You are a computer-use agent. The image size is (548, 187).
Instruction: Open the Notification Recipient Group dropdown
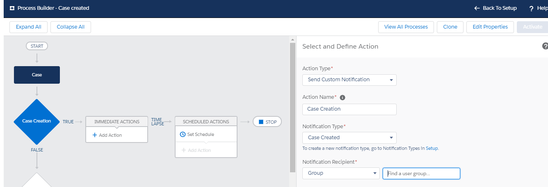[341, 173]
